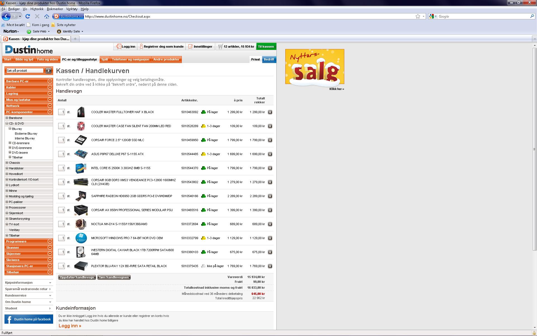Image resolution: width=537 pixels, height=336 pixels.
Task: Open the Fil menu
Action: pyautogui.click(x=3, y=9)
